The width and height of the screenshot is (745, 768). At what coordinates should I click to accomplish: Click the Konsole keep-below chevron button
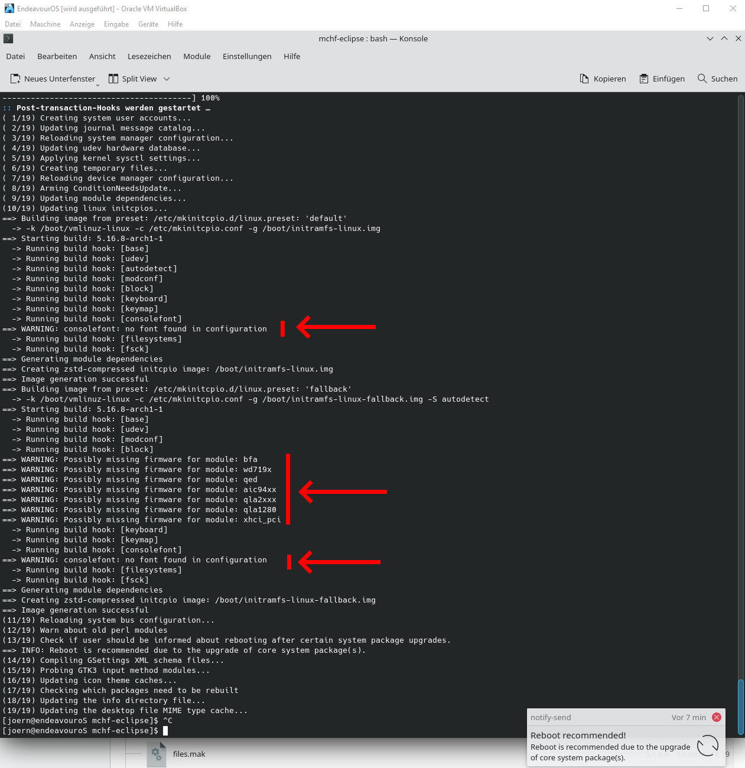tap(710, 38)
